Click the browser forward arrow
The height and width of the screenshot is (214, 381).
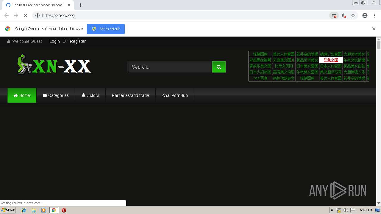16,15
